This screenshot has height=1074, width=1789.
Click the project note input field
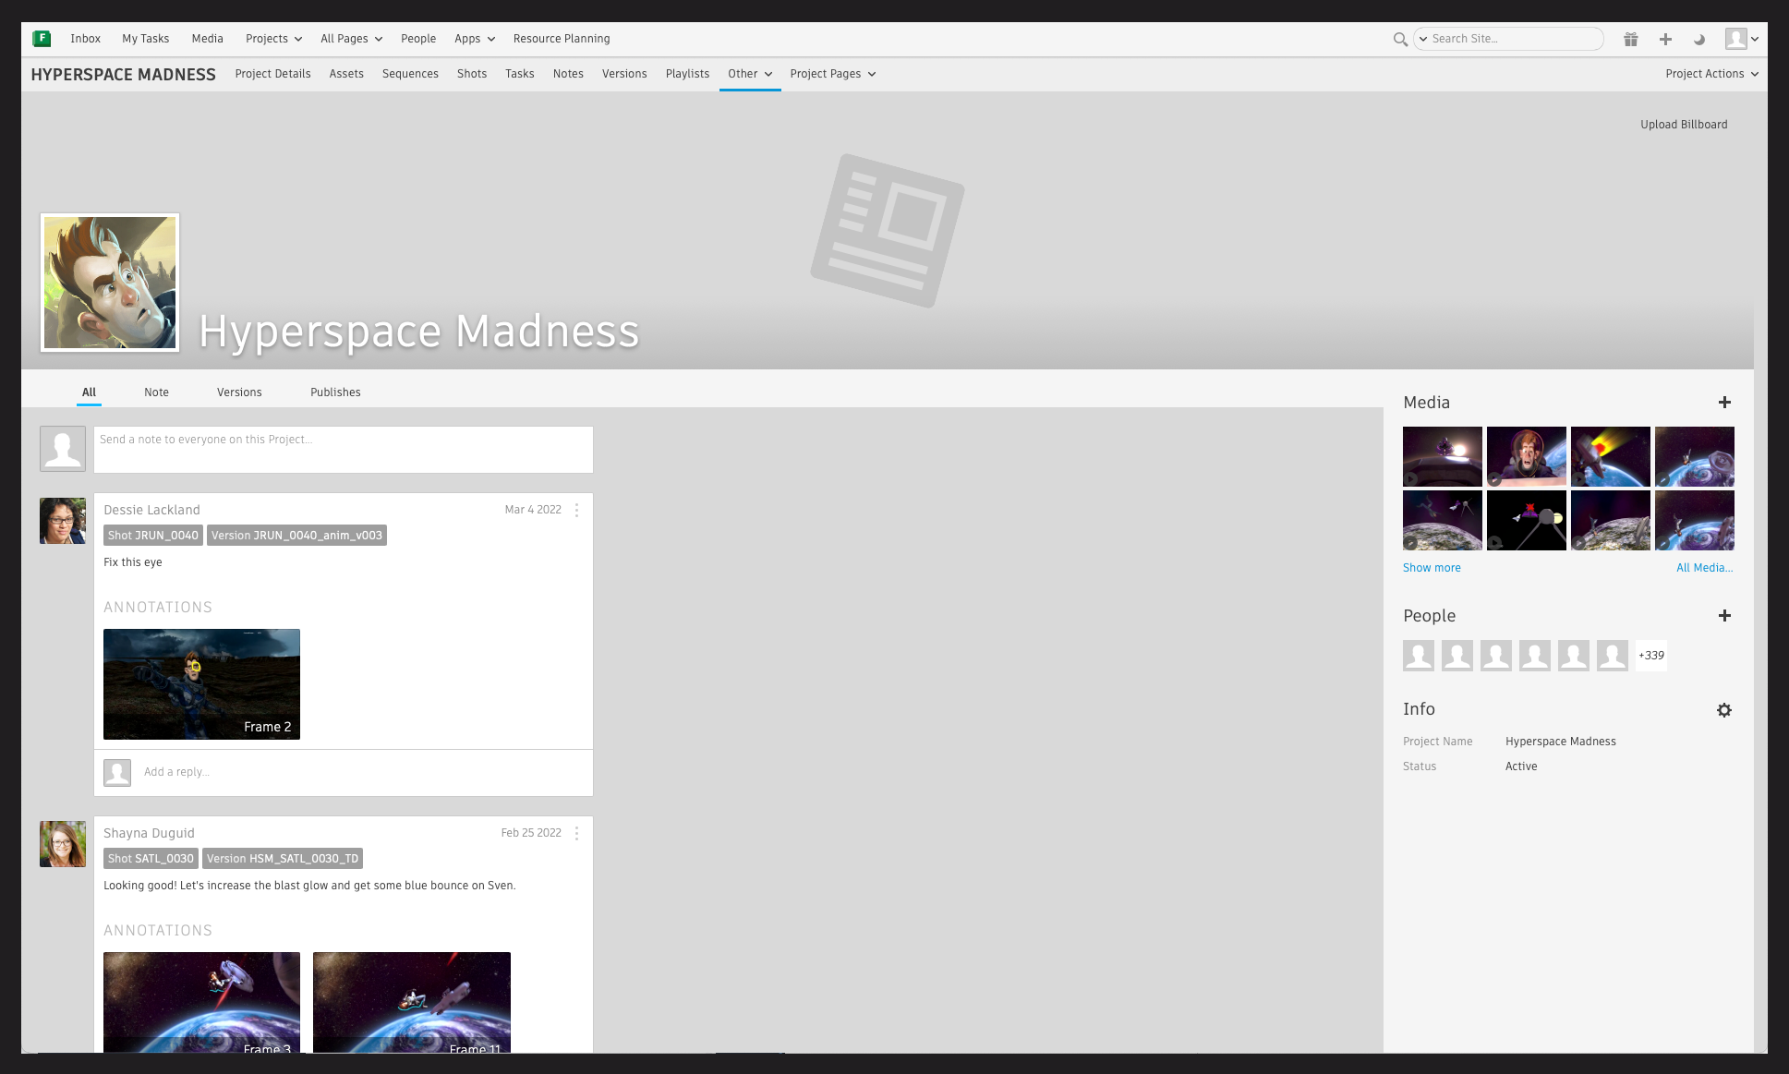(343, 450)
